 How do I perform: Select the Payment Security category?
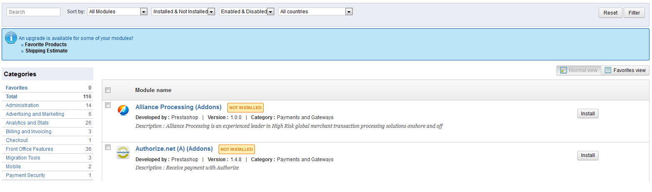[25, 175]
